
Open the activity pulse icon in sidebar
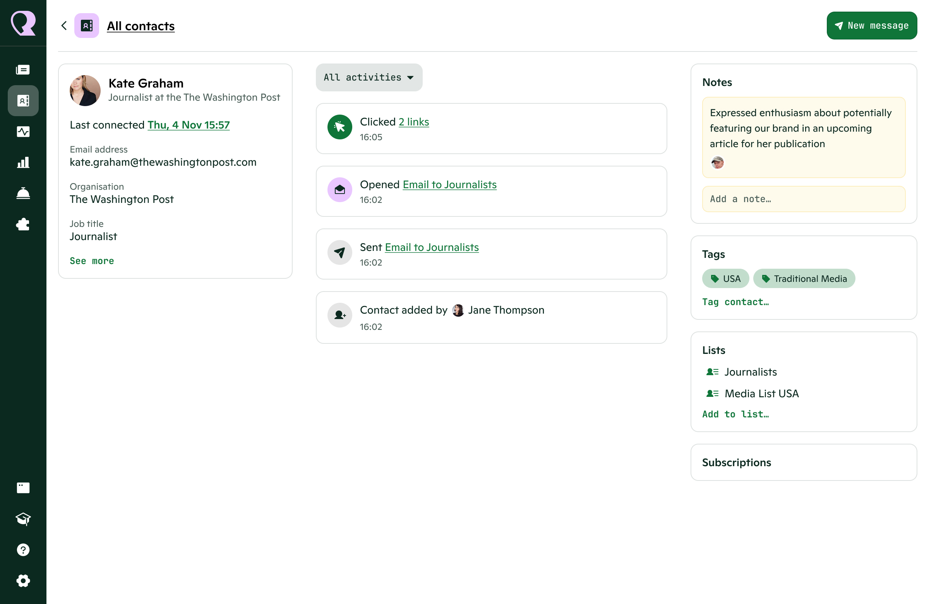point(23,132)
